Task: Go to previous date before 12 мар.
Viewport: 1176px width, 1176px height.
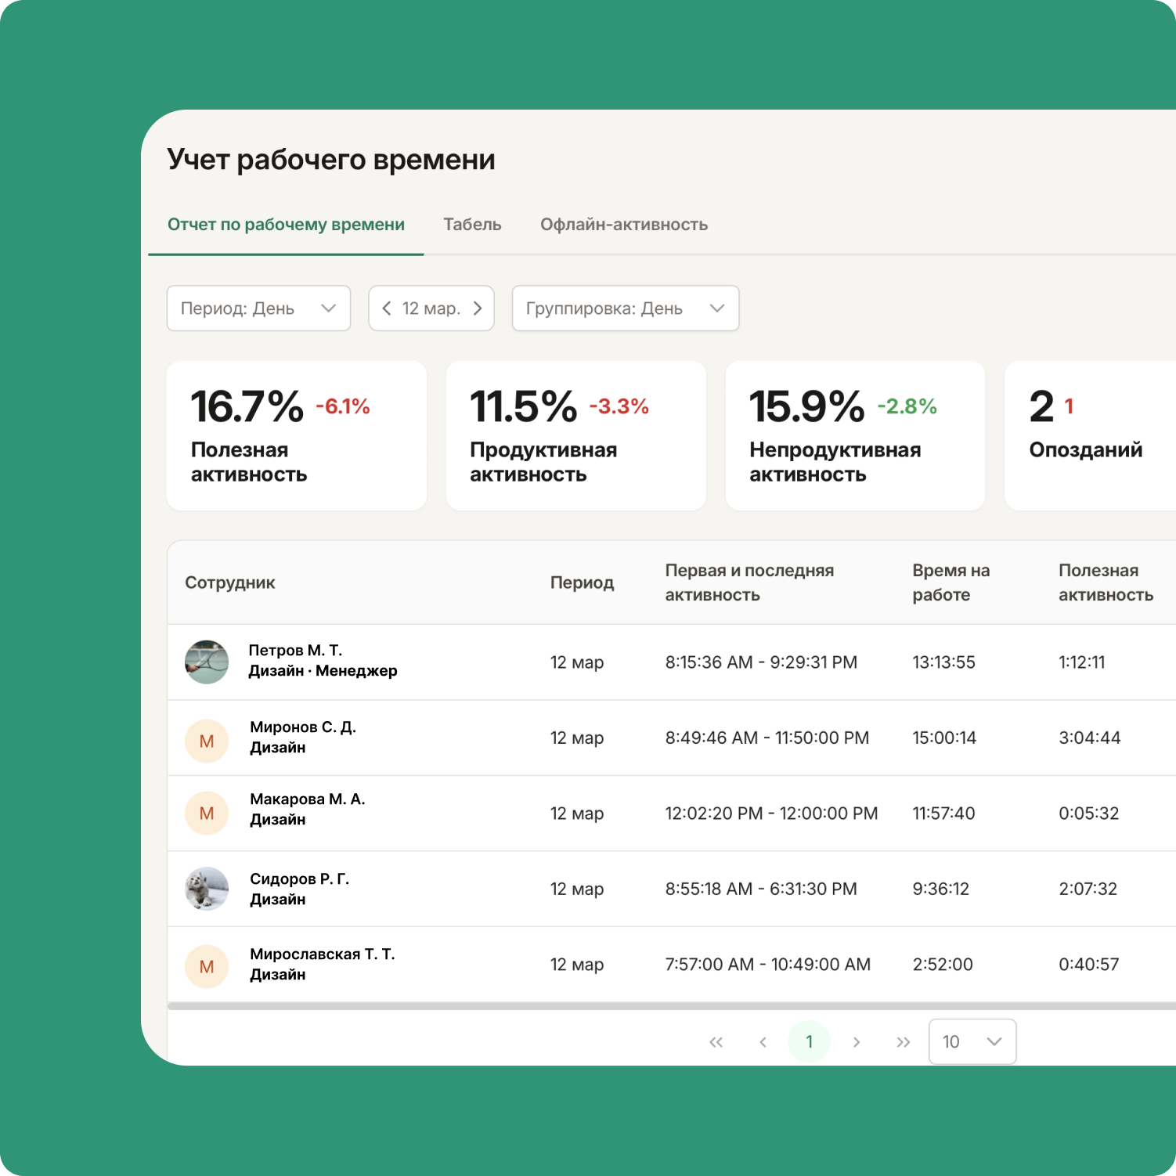Action: pyautogui.click(x=387, y=308)
